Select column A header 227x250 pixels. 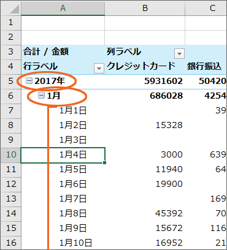(63, 9)
